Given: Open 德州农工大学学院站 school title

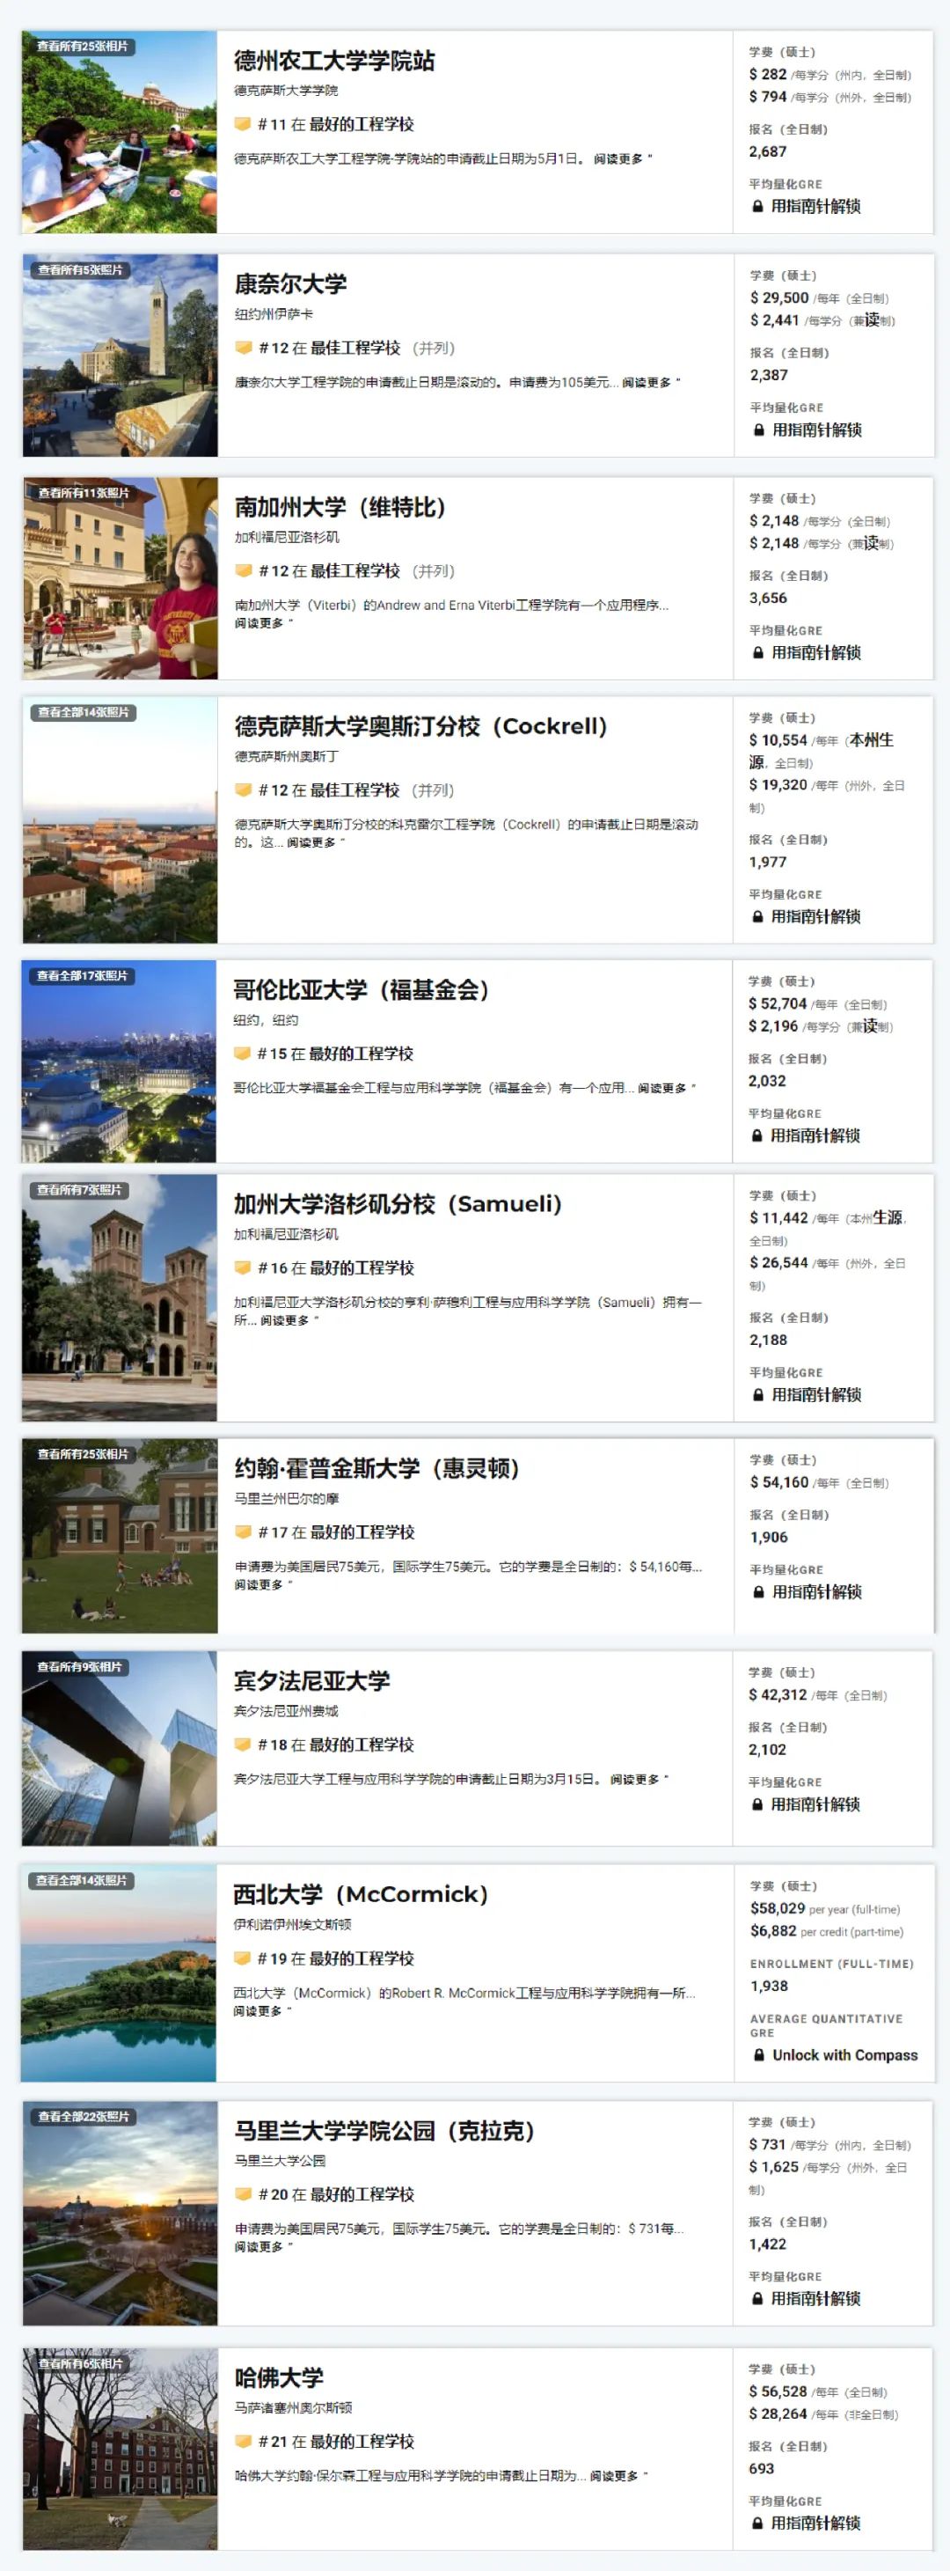Looking at the screenshot, I should point(334,61).
